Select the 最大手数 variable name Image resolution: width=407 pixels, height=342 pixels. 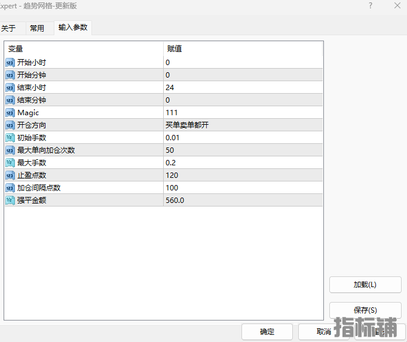[32, 163]
